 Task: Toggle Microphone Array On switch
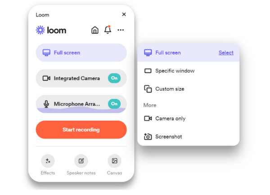[114, 104]
